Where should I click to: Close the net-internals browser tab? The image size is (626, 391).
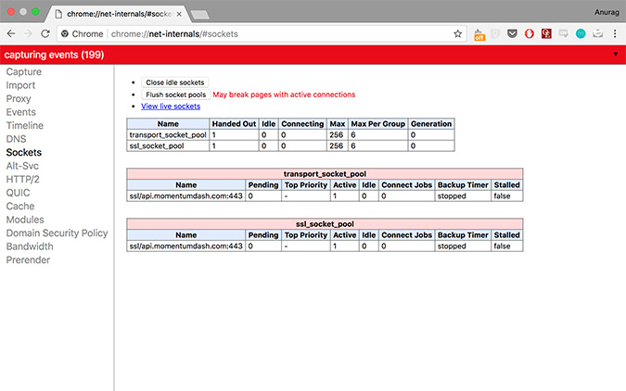coord(177,13)
